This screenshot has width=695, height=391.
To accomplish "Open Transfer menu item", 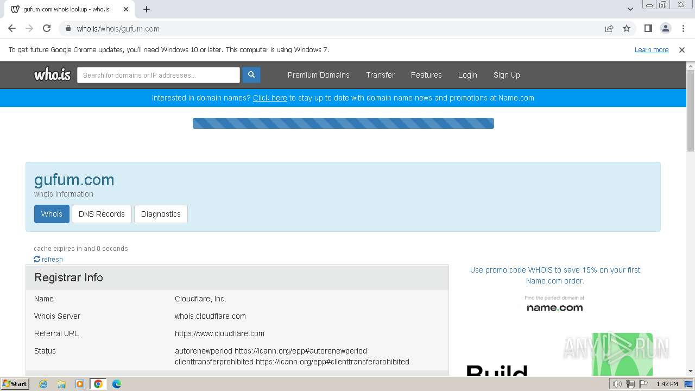I will click(x=380, y=75).
